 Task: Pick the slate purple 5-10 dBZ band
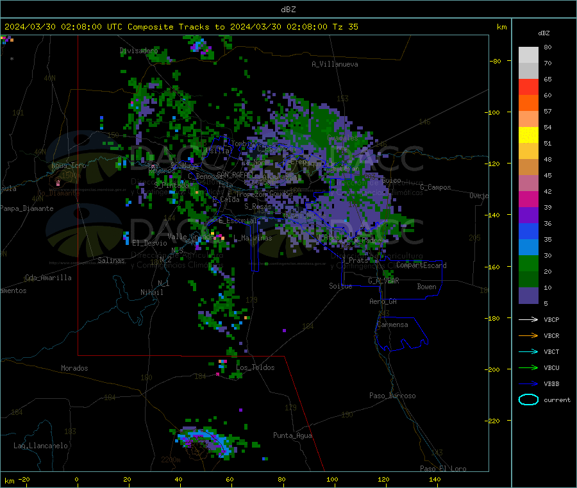528,296
